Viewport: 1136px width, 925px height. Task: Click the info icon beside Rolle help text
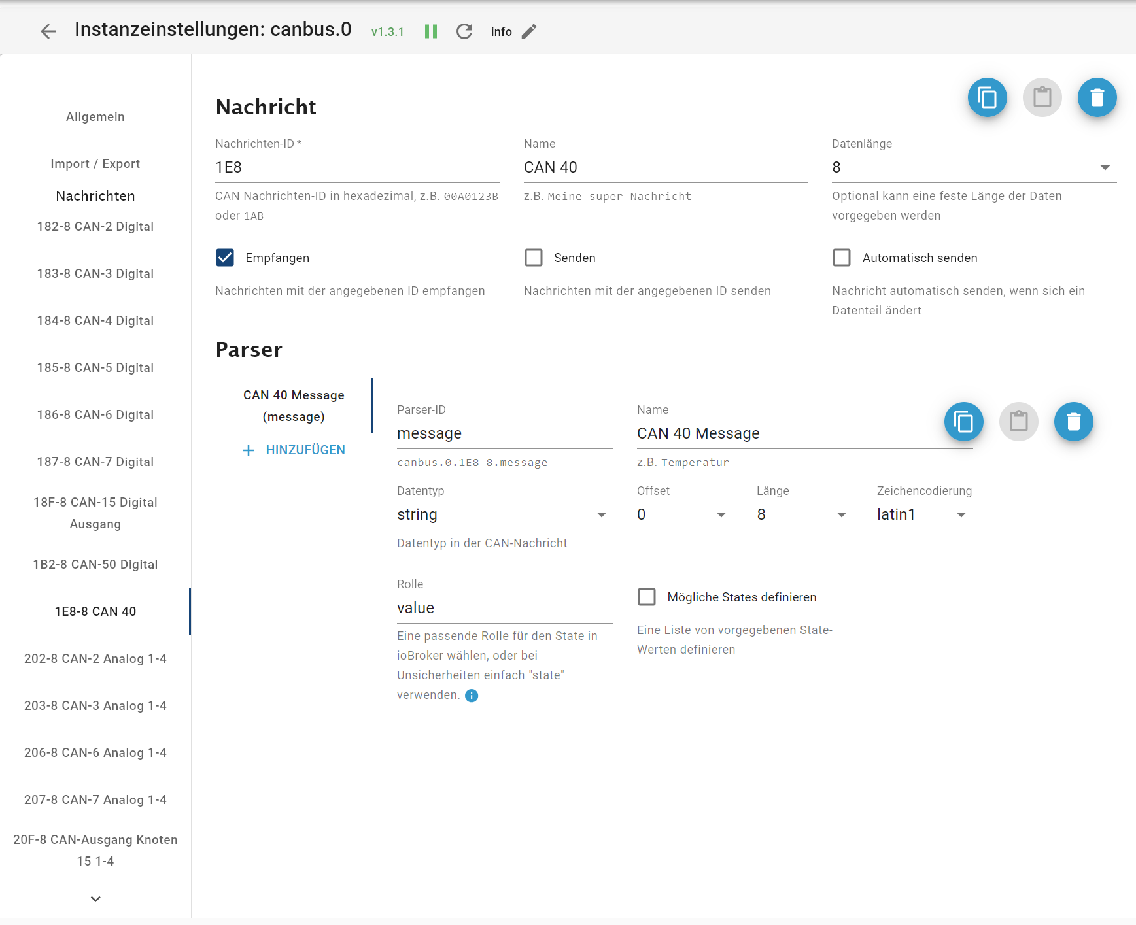[x=472, y=696]
